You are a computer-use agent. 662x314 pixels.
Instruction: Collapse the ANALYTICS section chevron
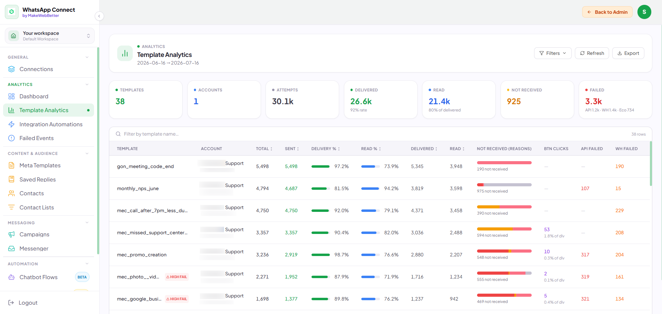[87, 85]
